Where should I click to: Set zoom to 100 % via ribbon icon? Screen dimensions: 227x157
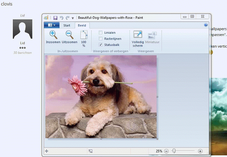[x=84, y=35]
